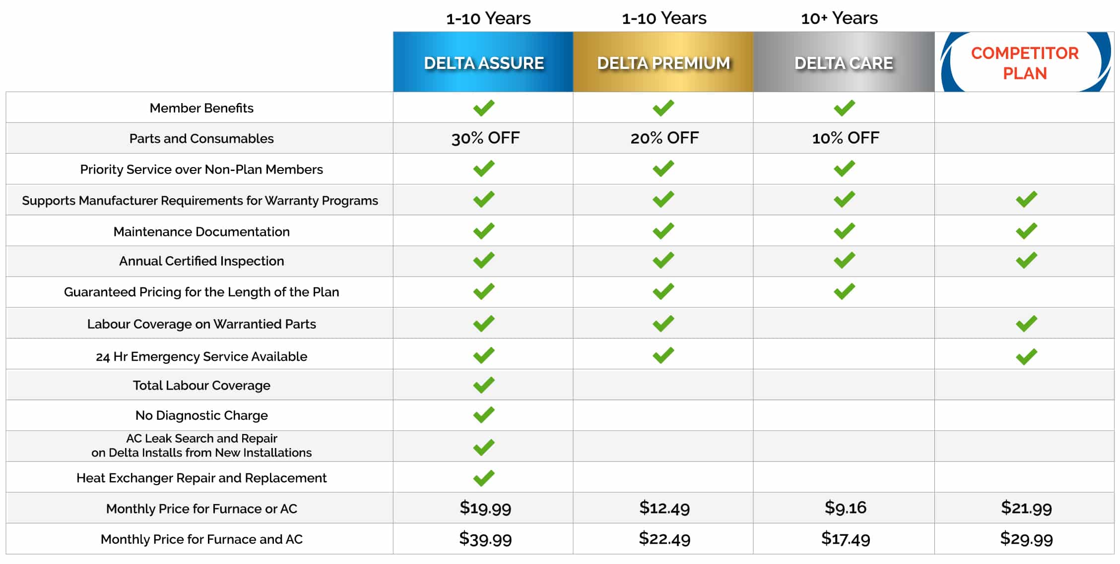Select the Delta Assure plan header
Screen dimensions: 1120x564
483,62
